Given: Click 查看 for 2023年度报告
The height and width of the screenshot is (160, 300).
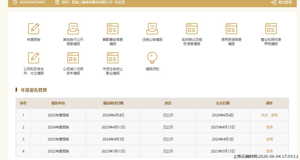Looking at the screenshot, I should click(270, 139).
